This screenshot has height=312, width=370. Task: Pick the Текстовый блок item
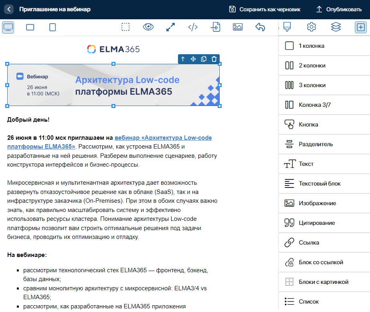point(324,184)
